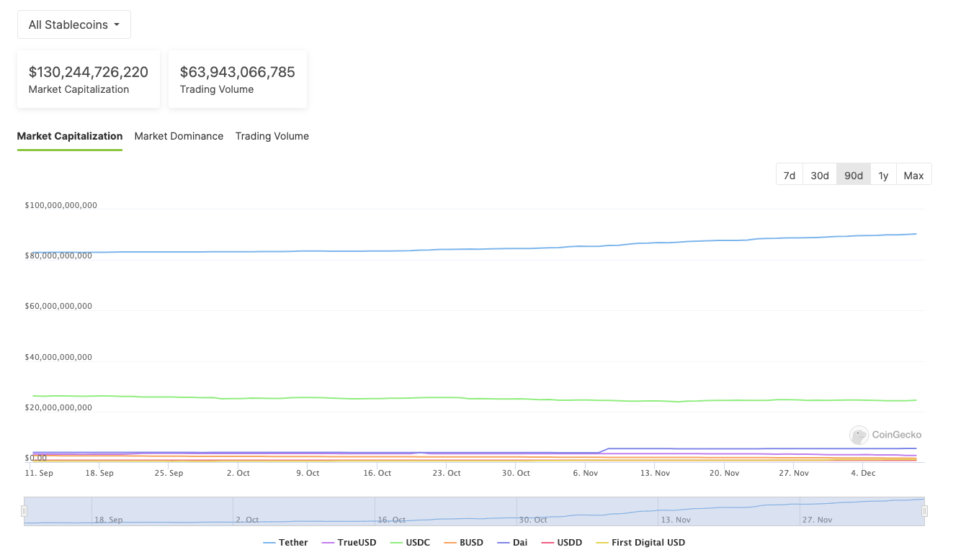Click the CoinGecko logo watermark
Viewport: 966px width, 560px height.
885,435
